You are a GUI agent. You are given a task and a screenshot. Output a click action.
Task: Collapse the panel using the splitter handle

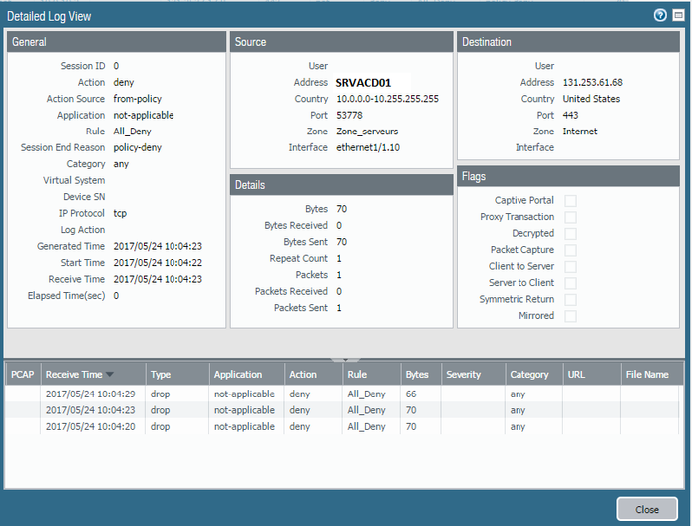[345, 359]
